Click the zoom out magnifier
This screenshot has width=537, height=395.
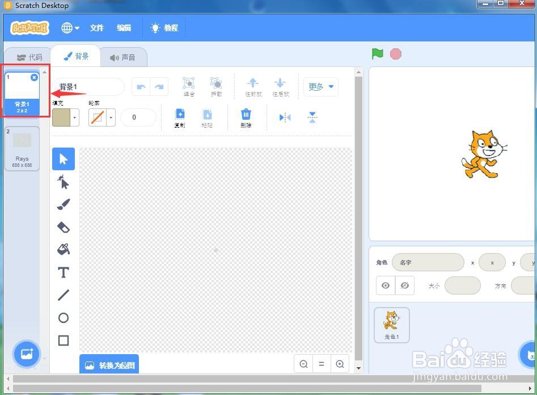coord(303,364)
